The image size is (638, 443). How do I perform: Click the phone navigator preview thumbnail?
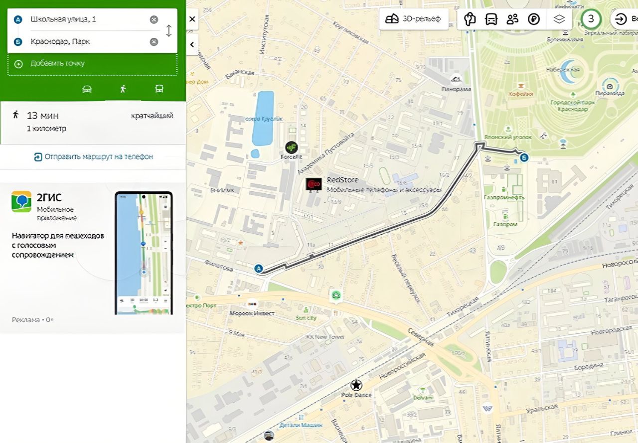144,253
